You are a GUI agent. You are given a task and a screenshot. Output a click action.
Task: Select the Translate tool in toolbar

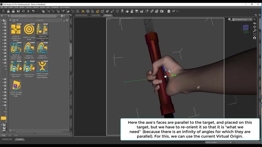click(107, 11)
